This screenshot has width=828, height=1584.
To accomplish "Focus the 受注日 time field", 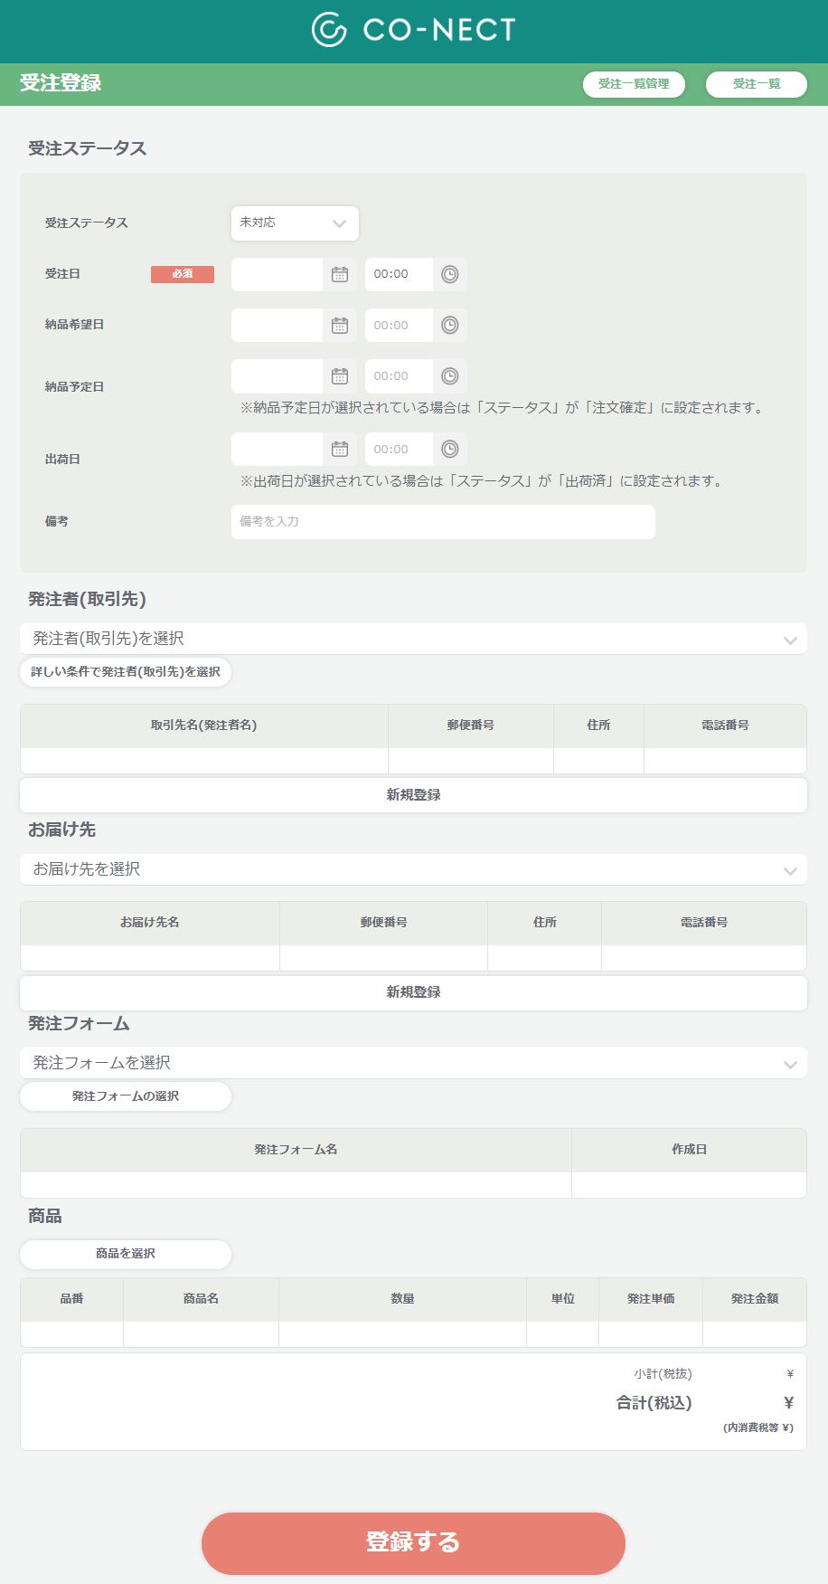I will pos(399,274).
